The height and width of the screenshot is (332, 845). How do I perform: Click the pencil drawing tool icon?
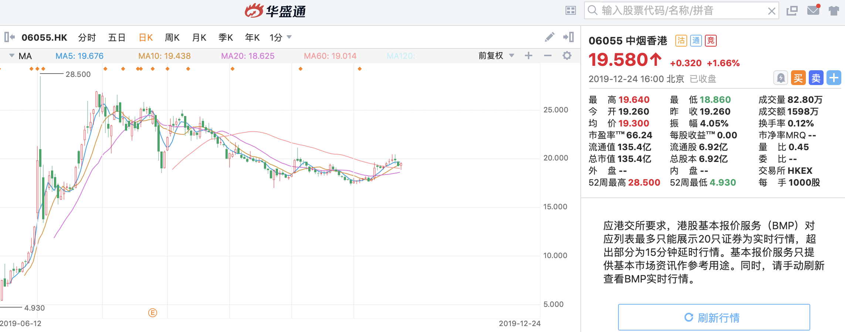[x=549, y=37]
